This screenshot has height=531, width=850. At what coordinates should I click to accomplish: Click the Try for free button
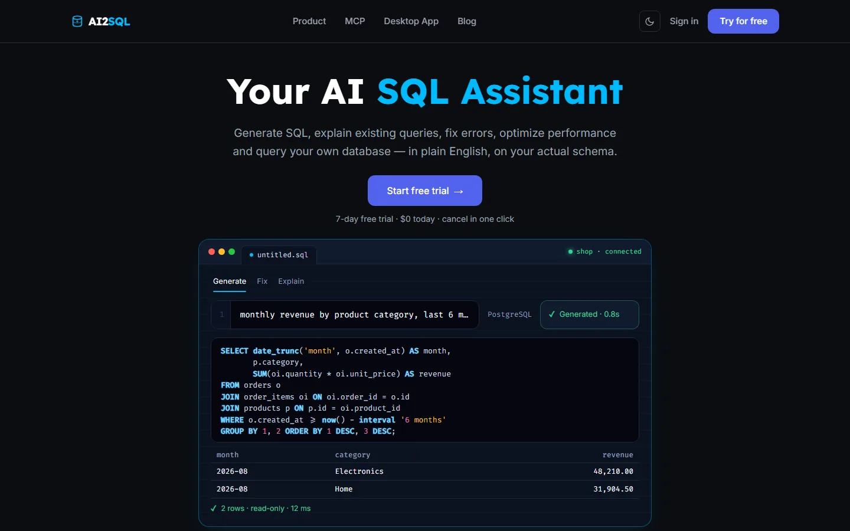tap(743, 21)
